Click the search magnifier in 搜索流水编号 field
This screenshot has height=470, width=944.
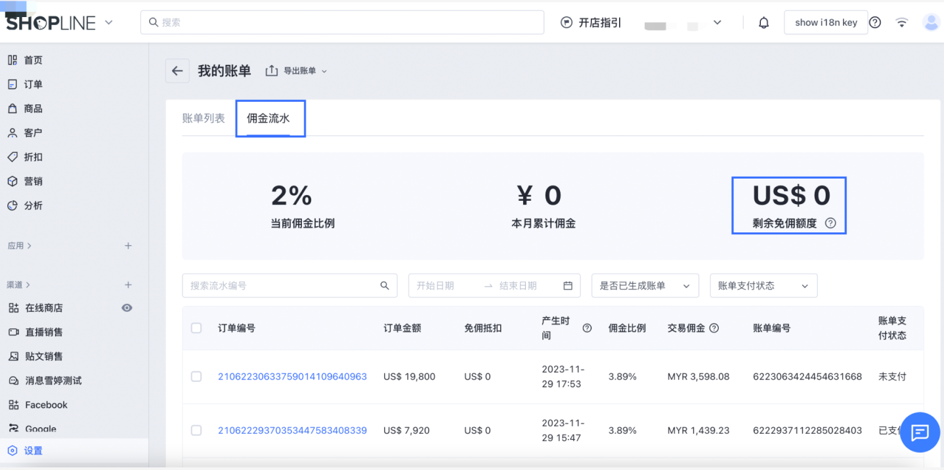[x=385, y=286]
